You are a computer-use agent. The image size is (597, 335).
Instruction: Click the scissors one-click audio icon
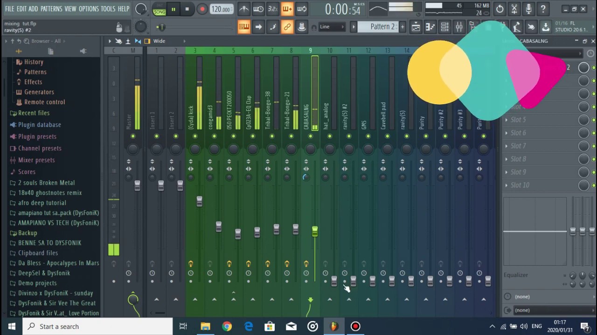(514, 9)
